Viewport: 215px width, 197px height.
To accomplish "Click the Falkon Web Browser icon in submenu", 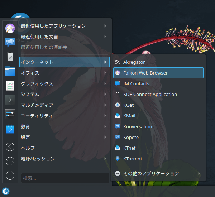I will 118,73.
